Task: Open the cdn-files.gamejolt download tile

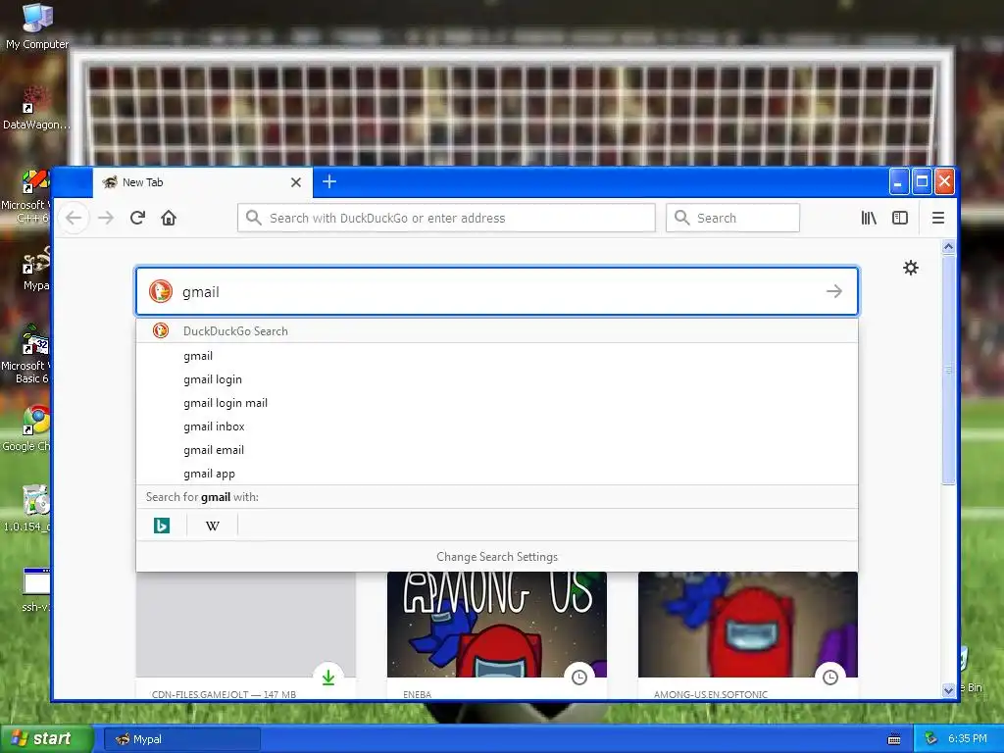Action: click(246, 634)
